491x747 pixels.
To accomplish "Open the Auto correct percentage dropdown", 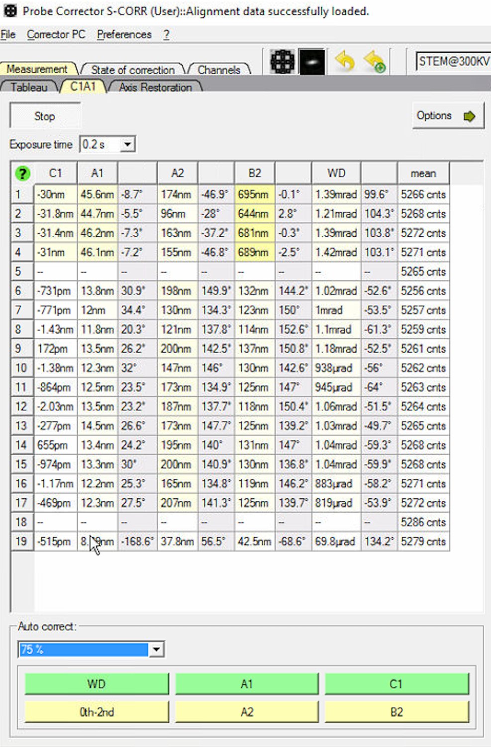I will coord(157,649).
